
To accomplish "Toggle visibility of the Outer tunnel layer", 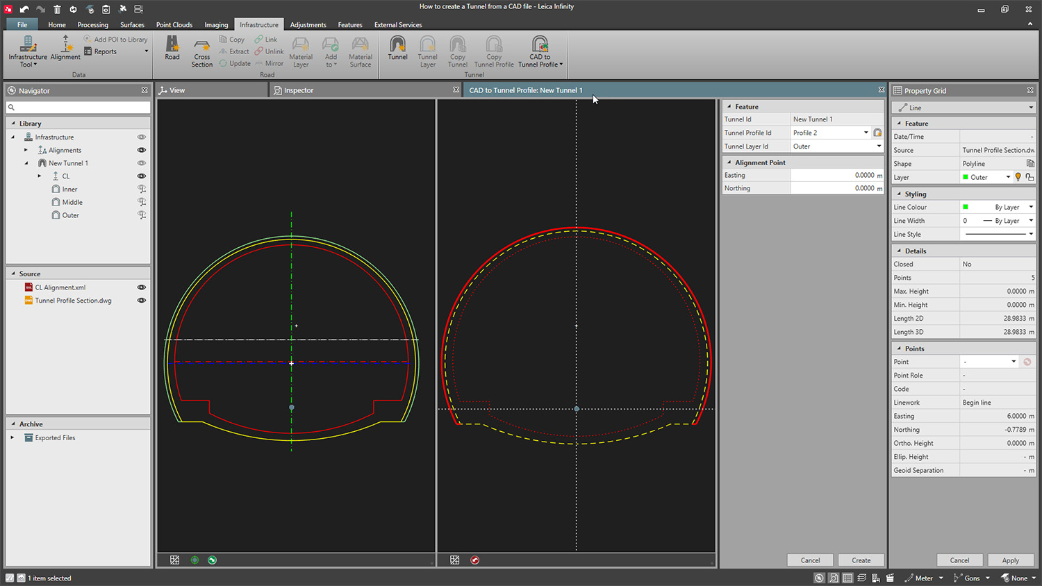I will [142, 215].
